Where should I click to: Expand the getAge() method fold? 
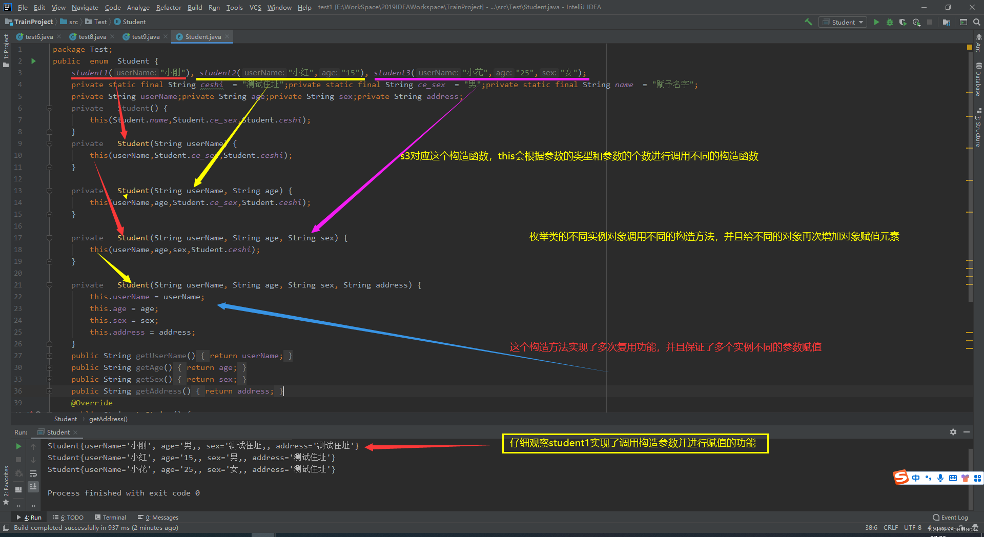50,367
